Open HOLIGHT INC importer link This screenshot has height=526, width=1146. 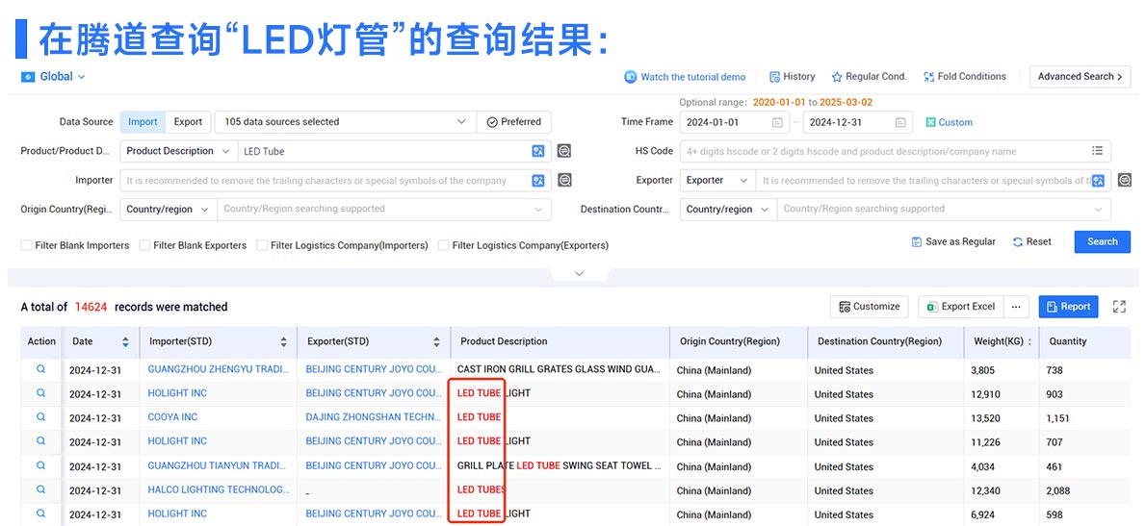click(177, 393)
